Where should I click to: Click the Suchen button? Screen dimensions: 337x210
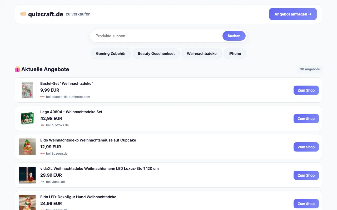[x=234, y=36]
